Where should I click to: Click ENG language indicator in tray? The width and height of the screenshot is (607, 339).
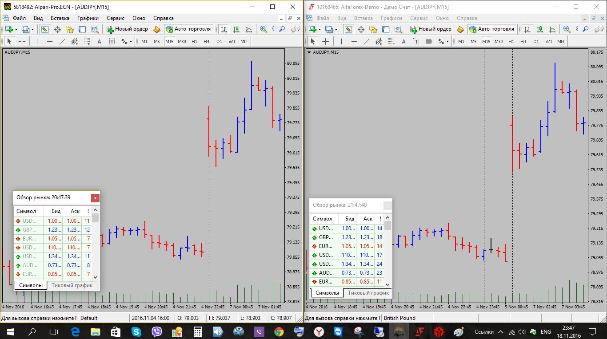click(546, 331)
